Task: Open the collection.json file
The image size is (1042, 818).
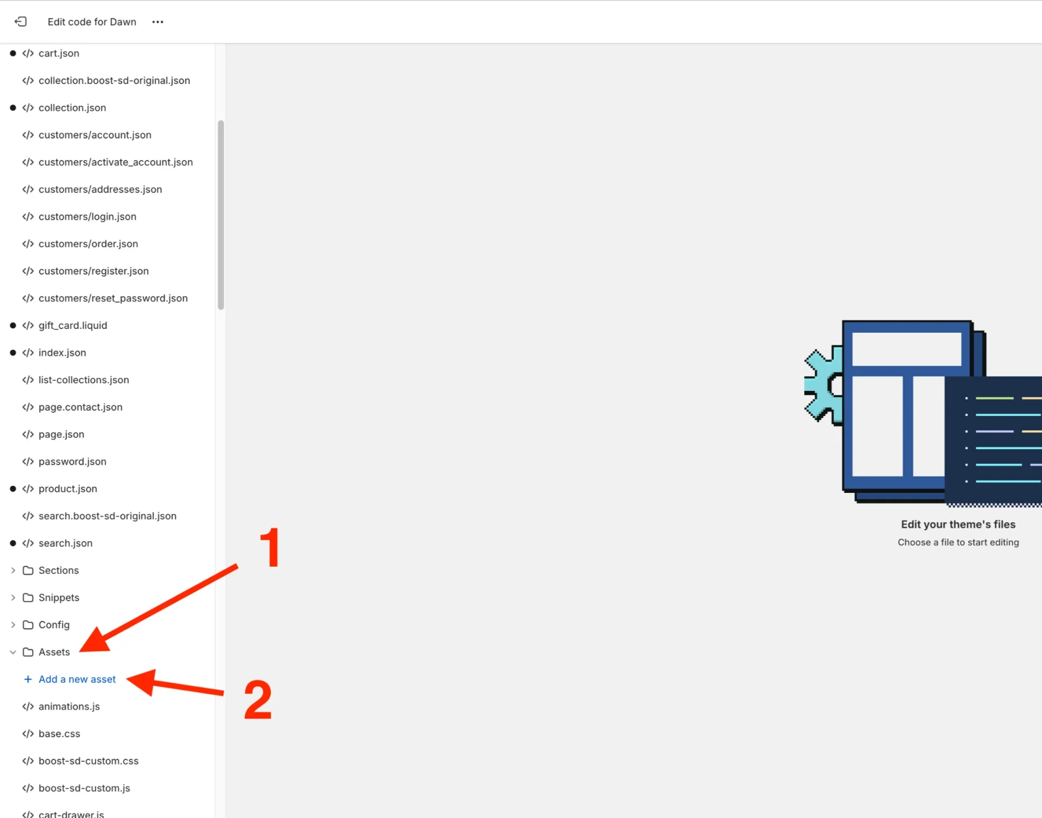Action: [x=73, y=107]
